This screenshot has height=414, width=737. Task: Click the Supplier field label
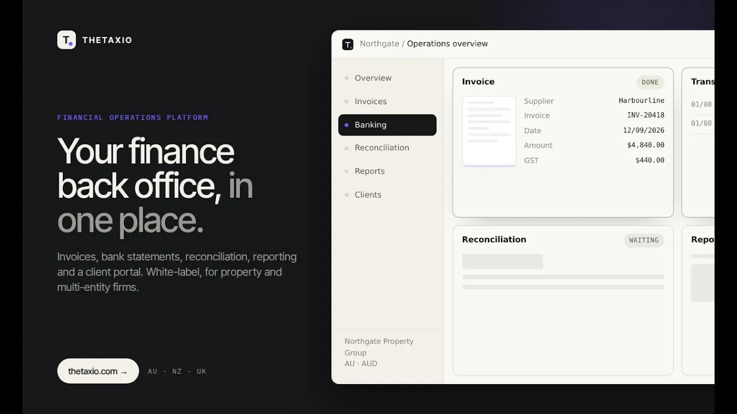(539, 101)
